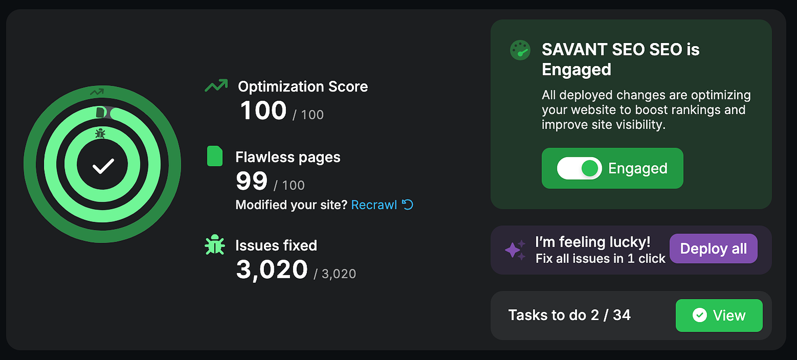This screenshot has width=797, height=360.
Task: Click the checkmark in circle center
Action: coord(102,166)
